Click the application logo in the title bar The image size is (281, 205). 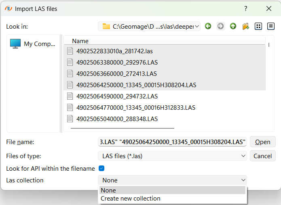(8, 8)
